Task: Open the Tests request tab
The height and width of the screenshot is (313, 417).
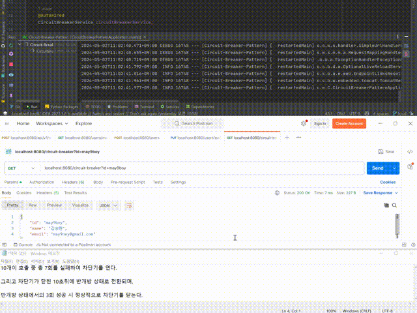Action: [x=158, y=182]
